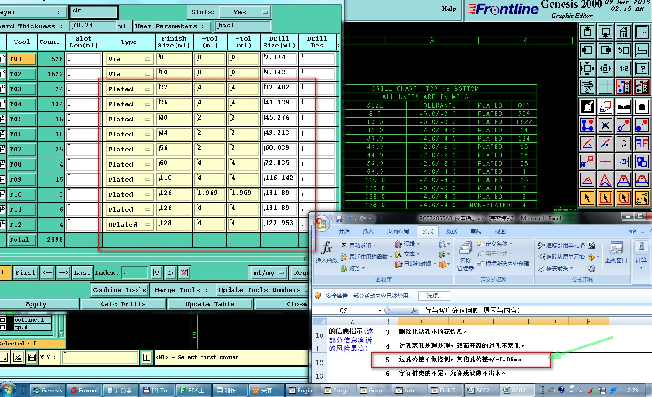Click the red X icon next to Index
Screen dimensions: 652x397
(184, 272)
